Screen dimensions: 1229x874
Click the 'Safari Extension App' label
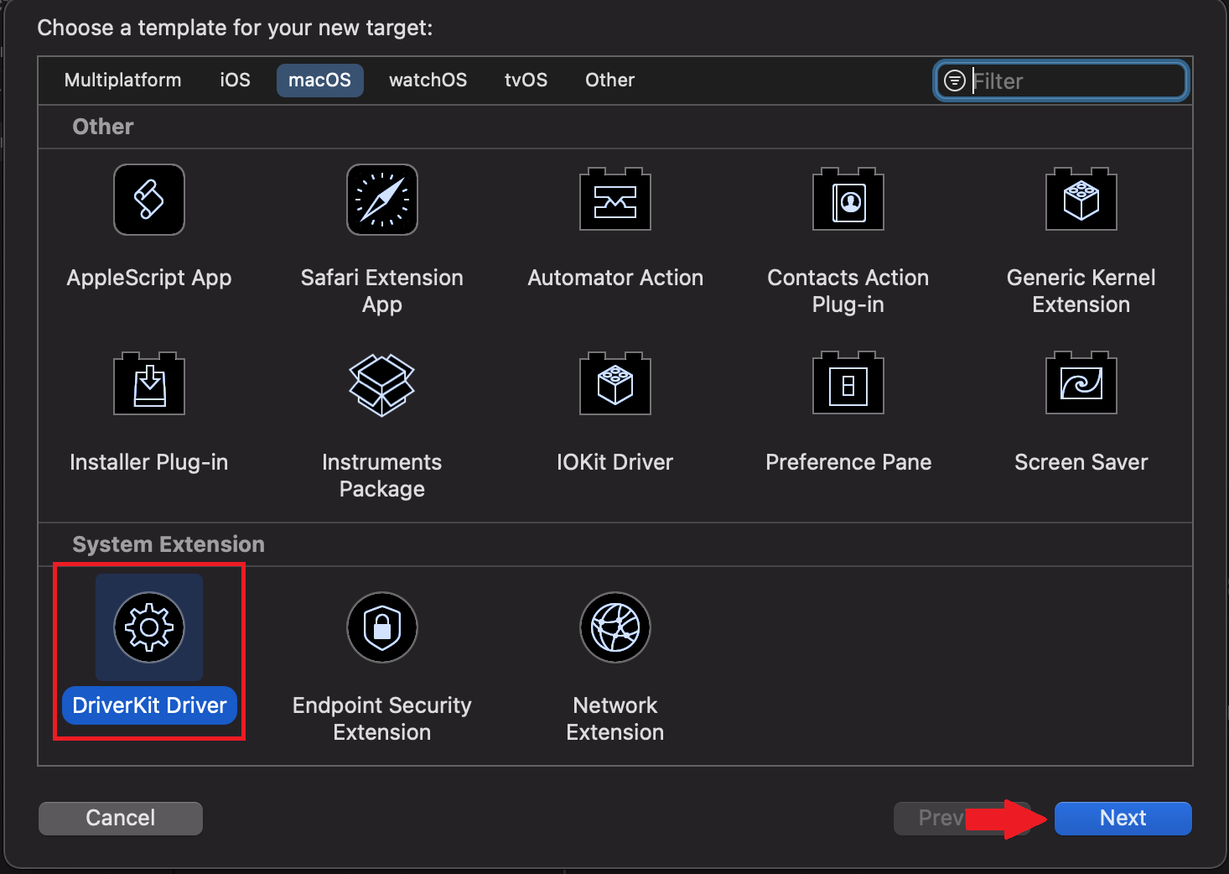pos(382,291)
